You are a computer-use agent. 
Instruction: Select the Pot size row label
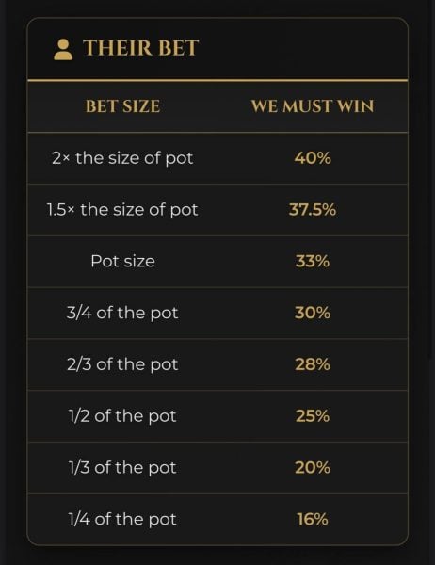(123, 261)
